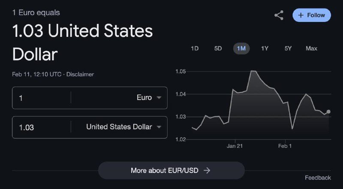Click the dollar amount field showing 1.03
This screenshot has height=189, width=343.
[41, 127]
